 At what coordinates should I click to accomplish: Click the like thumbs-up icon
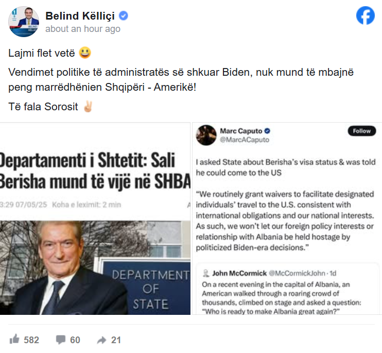click(14, 340)
